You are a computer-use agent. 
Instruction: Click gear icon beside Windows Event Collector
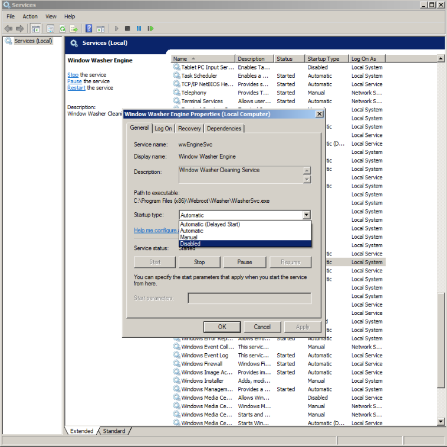click(176, 347)
